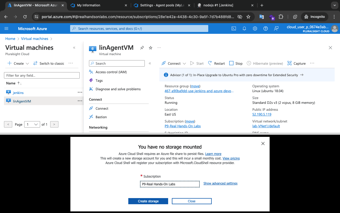The width and height of the screenshot is (340, 213).
Task: Go to Virtual machines breadcrumb
Action: pyautogui.click(x=35, y=39)
